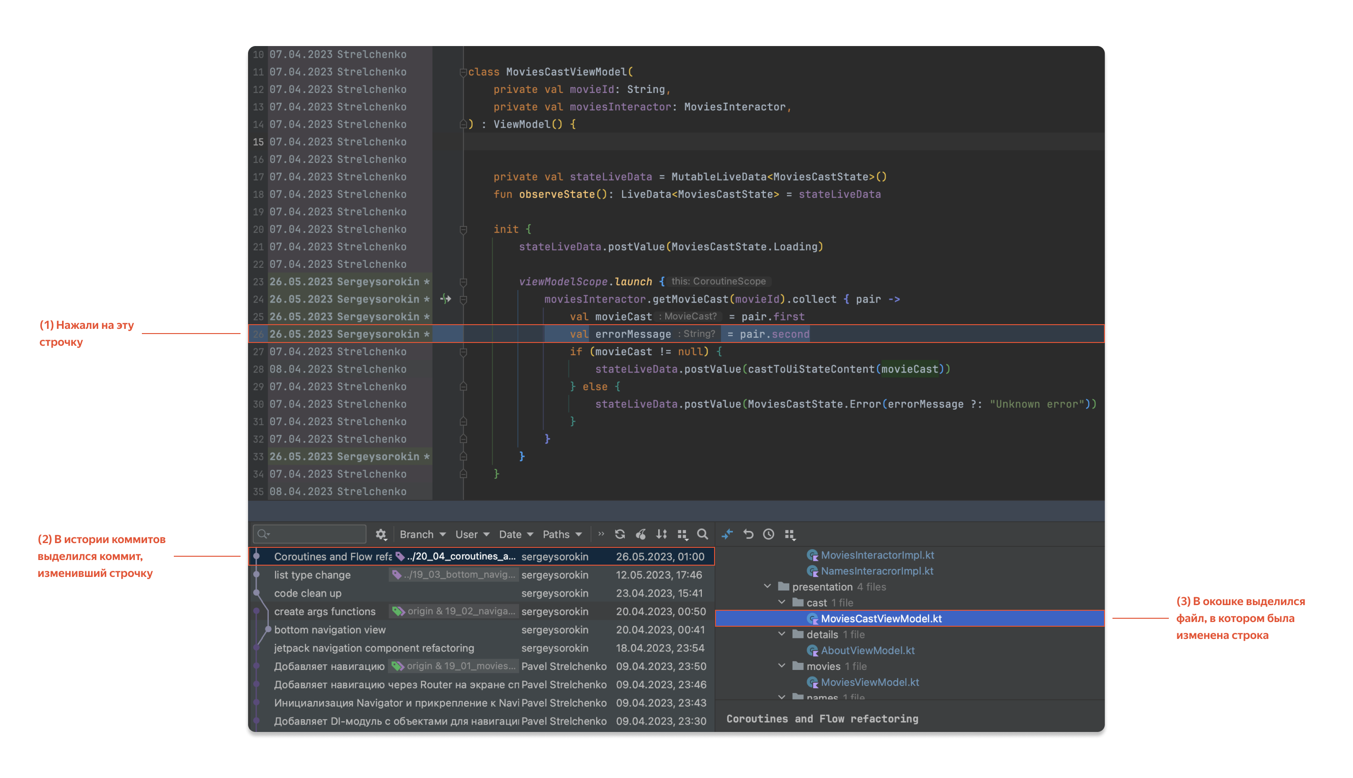Click the Refresh icon in git log toolbar
This screenshot has height=778, width=1353.
(x=620, y=534)
